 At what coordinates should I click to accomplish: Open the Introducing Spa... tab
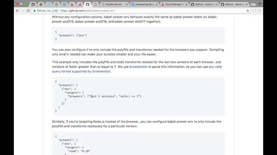tap(144, 4)
